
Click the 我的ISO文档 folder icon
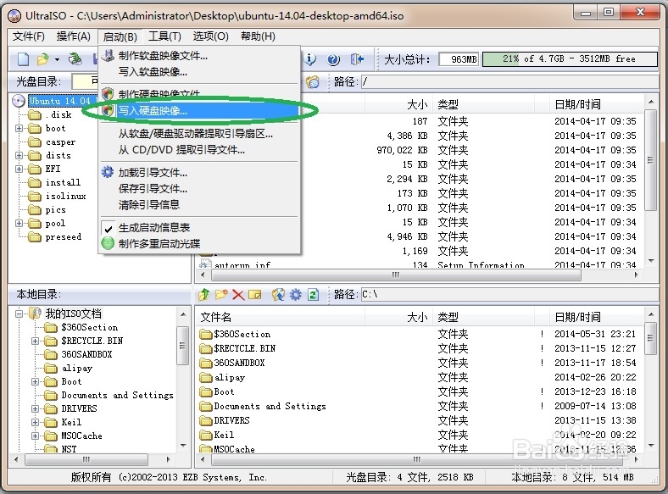tap(35, 314)
